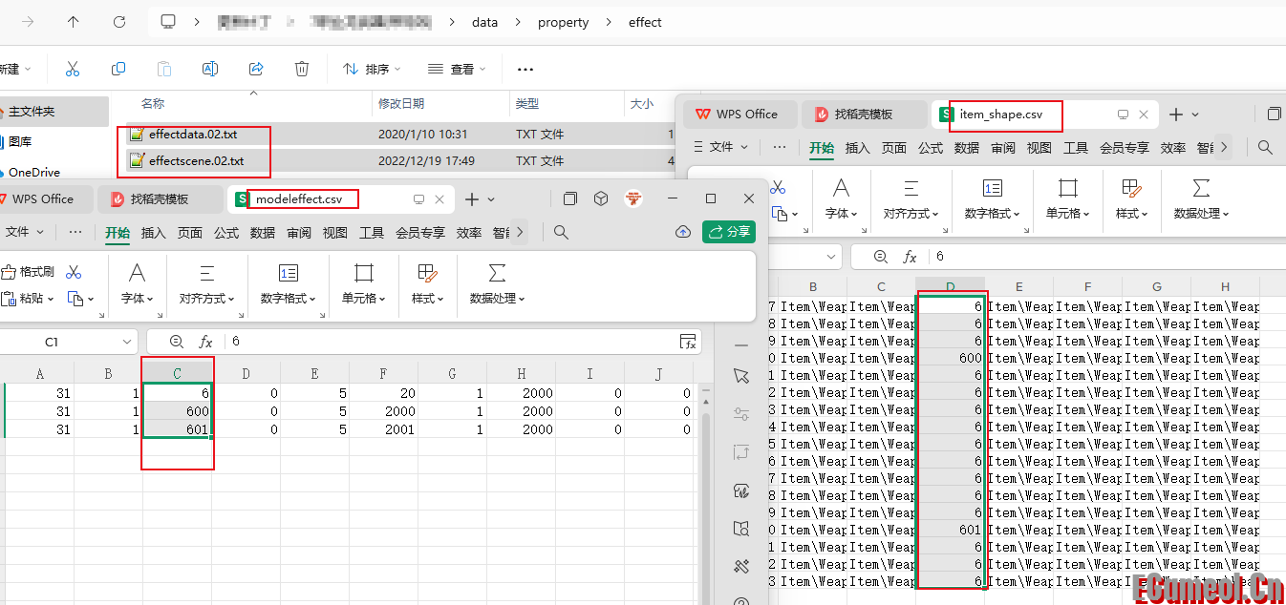Open 数字格式 dropdown in modeleffect.csv window

click(x=289, y=299)
